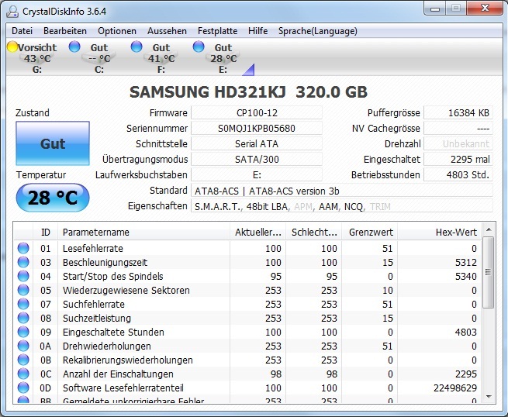
Task: Click the Übertragungsmodus field SATA/300
Action: click(257, 160)
